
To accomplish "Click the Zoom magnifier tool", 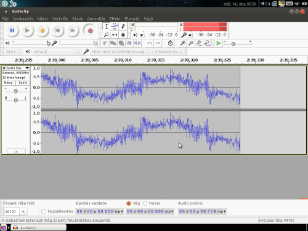I will point(107,34).
